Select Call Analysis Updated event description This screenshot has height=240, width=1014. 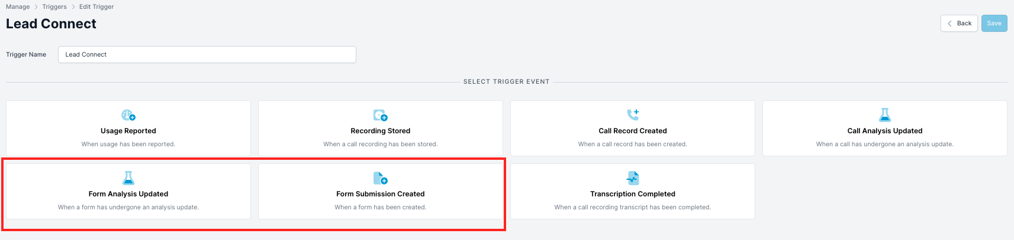885,144
